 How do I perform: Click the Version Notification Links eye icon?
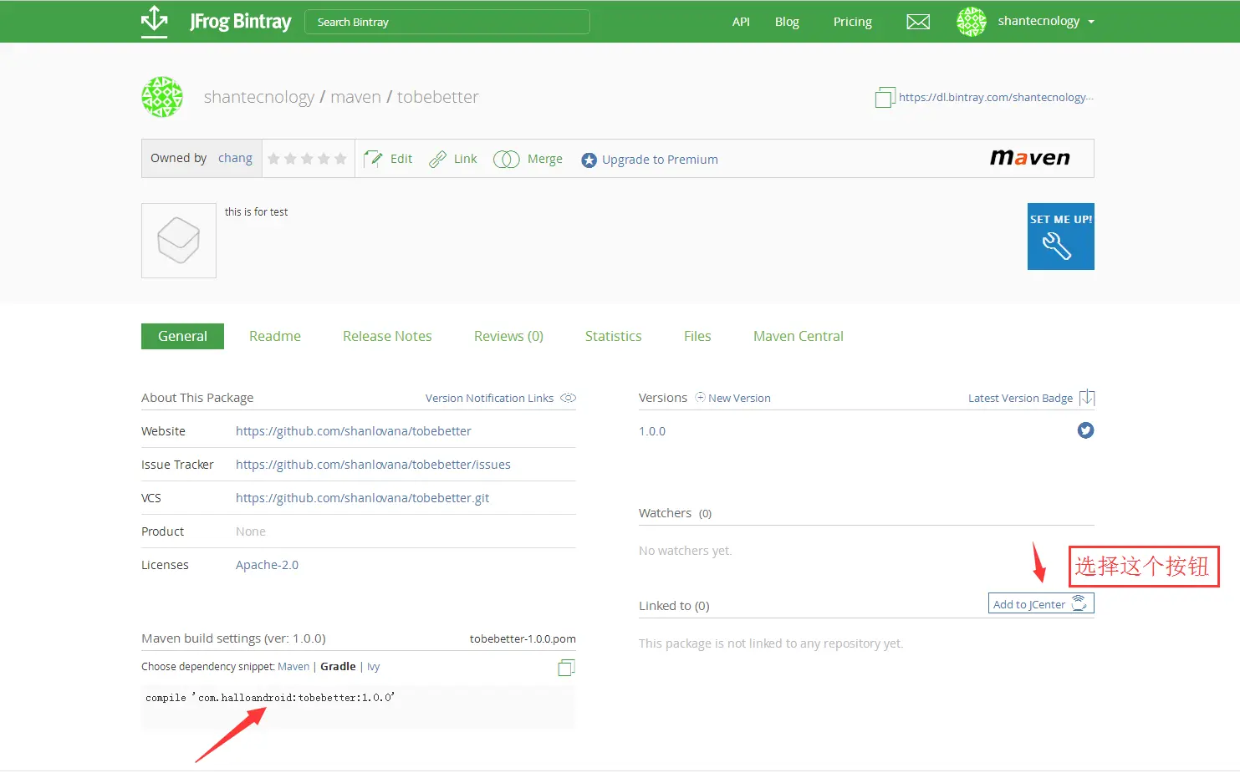[569, 398]
